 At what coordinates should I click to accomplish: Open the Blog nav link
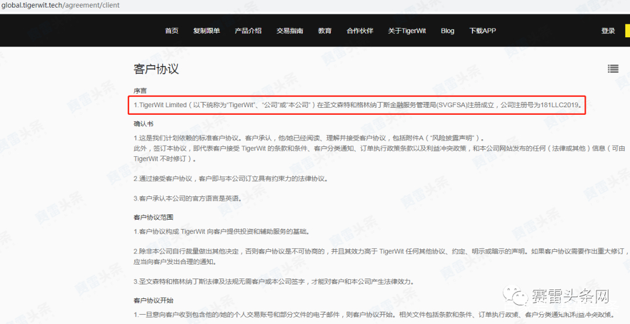point(447,31)
